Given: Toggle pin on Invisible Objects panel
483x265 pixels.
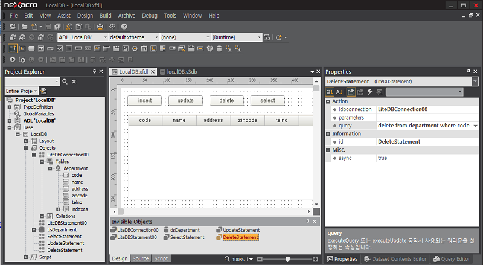Looking at the screenshot, I should pyautogui.click(x=307, y=222).
